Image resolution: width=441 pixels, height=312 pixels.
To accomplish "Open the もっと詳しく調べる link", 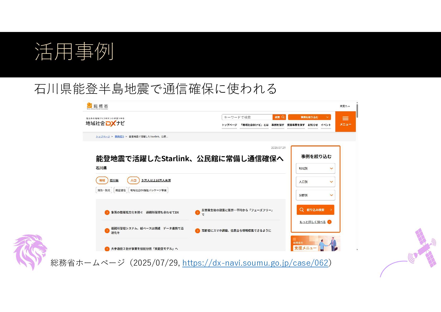I will coord(313,222).
